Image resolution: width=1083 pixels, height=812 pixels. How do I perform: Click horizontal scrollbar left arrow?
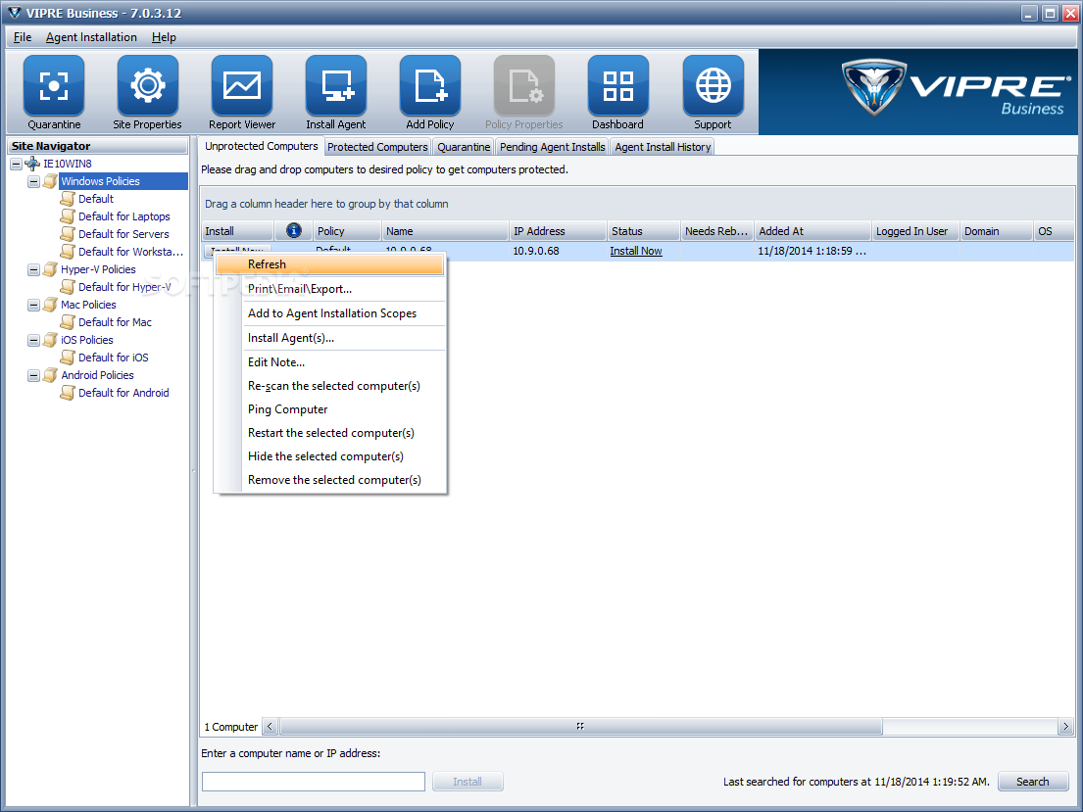(271, 727)
